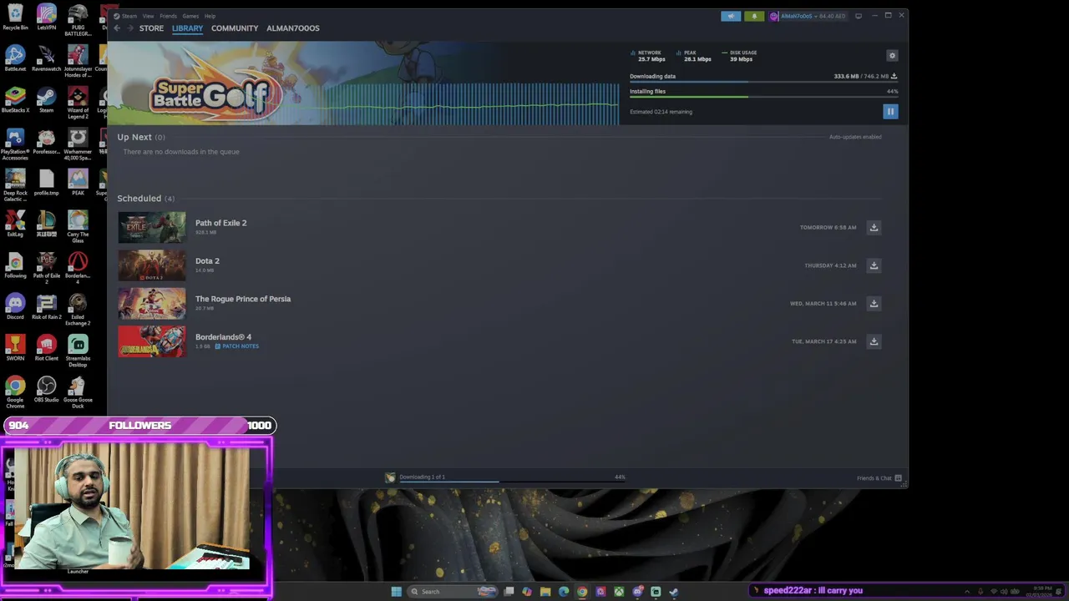The image size is (1069, 601).
Task: Select the Riot Client desktop icon
Action: (x=47, y=347)
